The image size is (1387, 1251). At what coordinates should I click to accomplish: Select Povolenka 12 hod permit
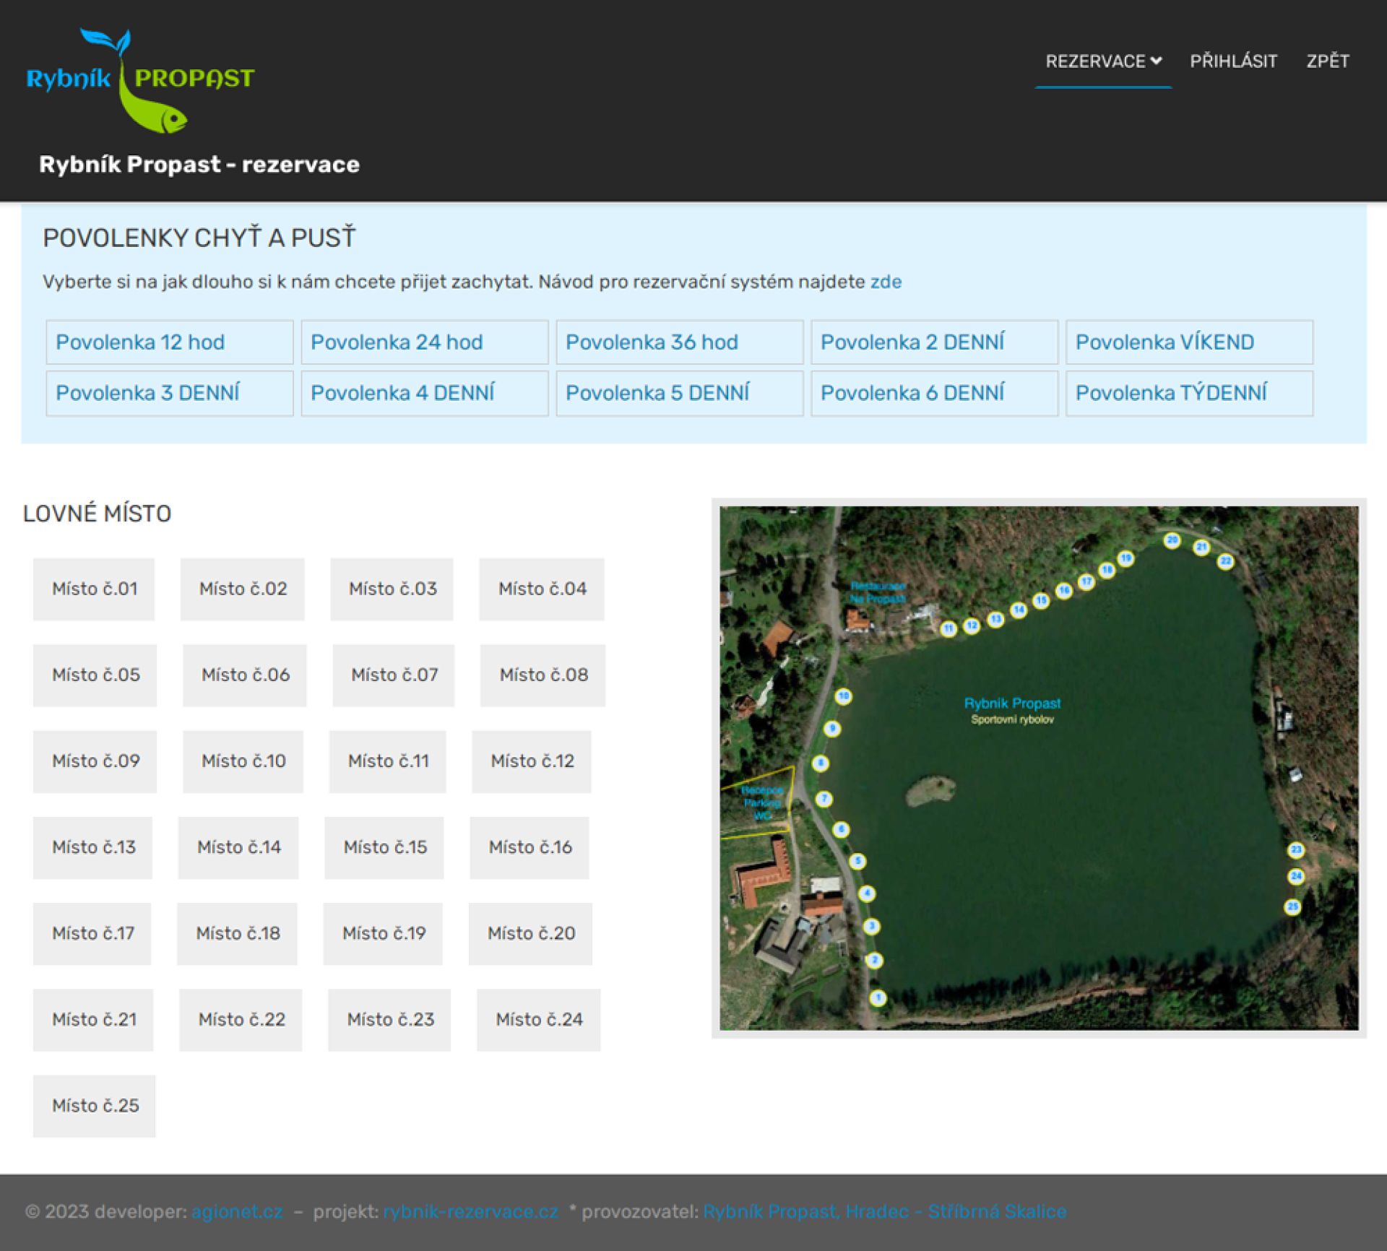[169, 342]
